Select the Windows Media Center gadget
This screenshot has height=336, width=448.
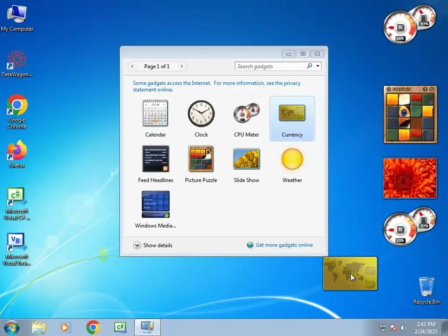[x=155, y=210]
